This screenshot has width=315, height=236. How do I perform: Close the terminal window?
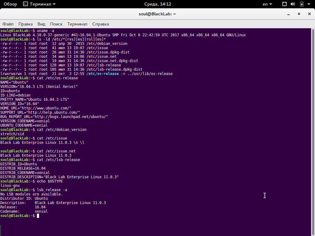(309, 14)
